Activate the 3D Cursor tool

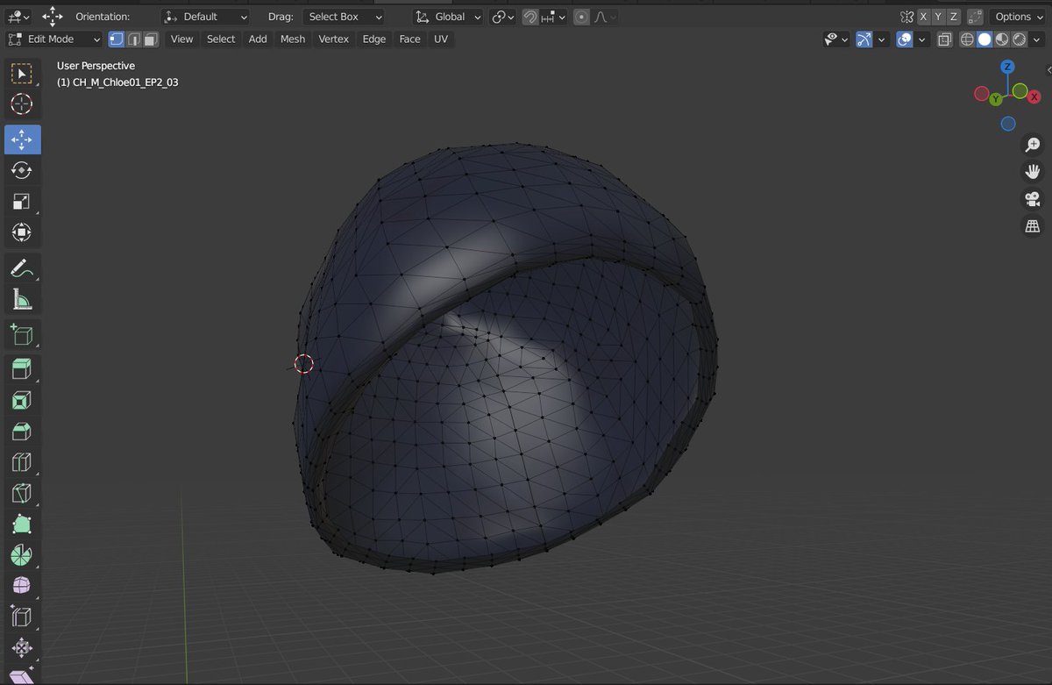coord(22,104)
